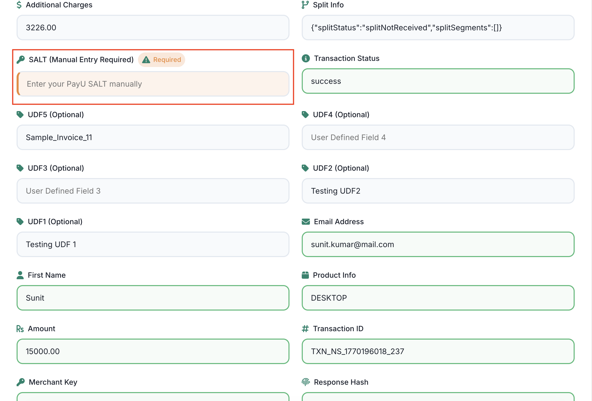Click the warning triangle in Required badge
Image resolution: width=592 pixels, height=401 pixels.
(x=146, y=60)
